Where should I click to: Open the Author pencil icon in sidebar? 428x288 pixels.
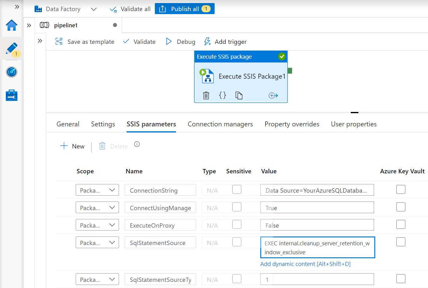tap(12, 48)
